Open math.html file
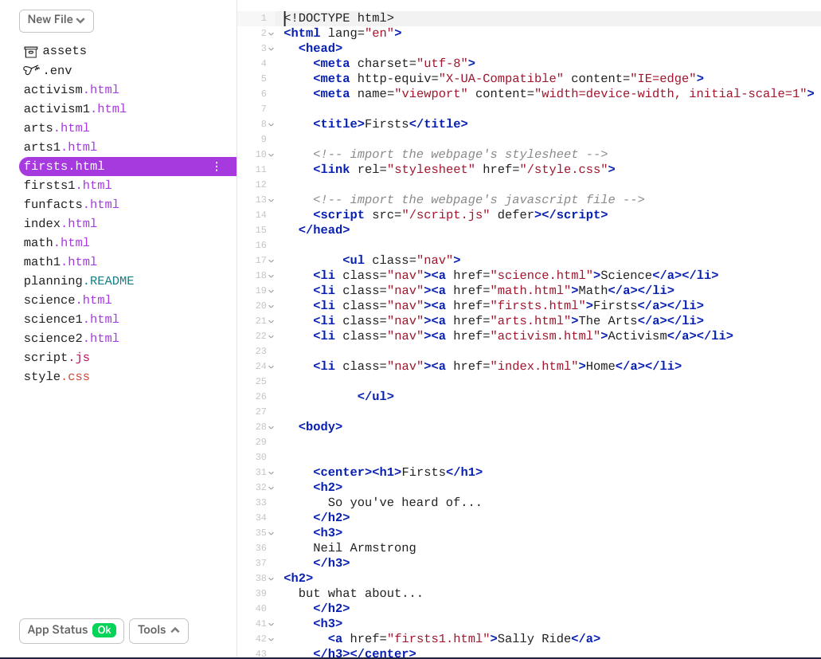This screenshot has width=821, height=659. (57, 242)
